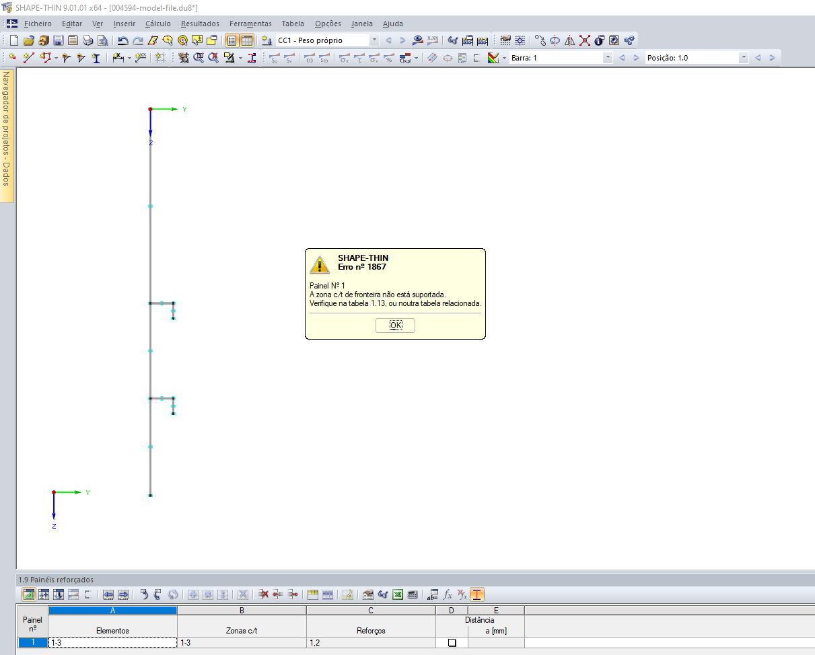Open the Navegador de projetos - Dados side tab
Screen dimensions: 815x655
[x=6, y=136]
